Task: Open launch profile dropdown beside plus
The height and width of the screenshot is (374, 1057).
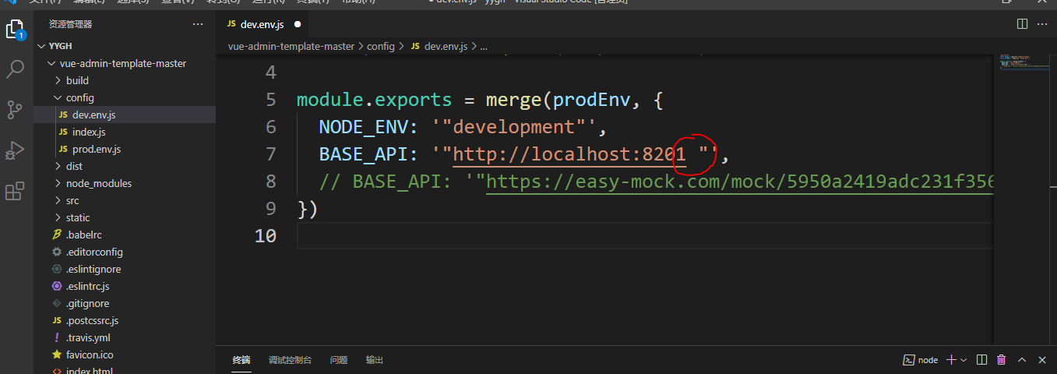Action: [964, 360]
